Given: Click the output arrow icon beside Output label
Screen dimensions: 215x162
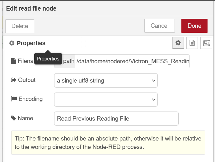Looking at the screenshot, I should [14, 80].
